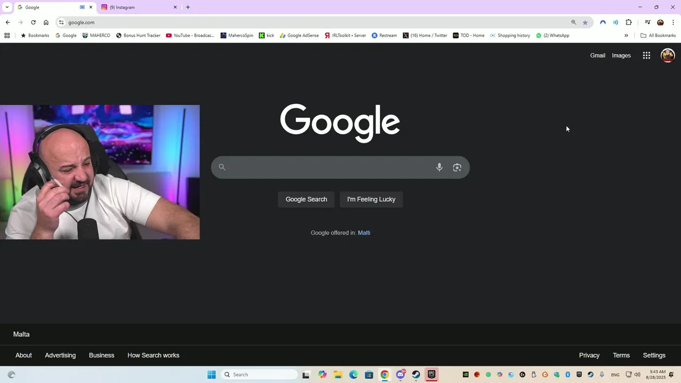
Task: Open the Google AdSense bookmark
Action: tap(300, 36)
